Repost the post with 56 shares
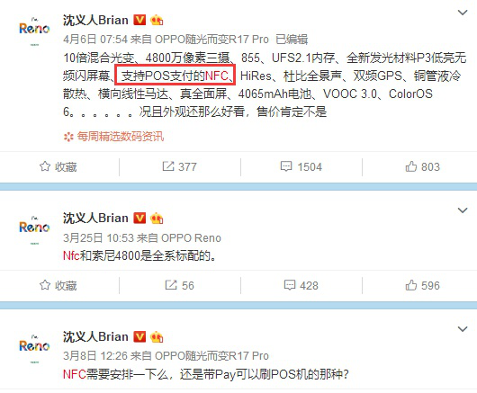 pos(179,285)
